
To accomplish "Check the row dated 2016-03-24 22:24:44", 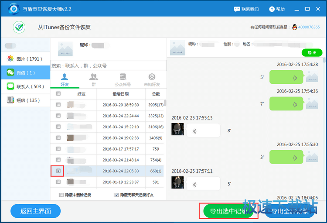I will 58,116.
